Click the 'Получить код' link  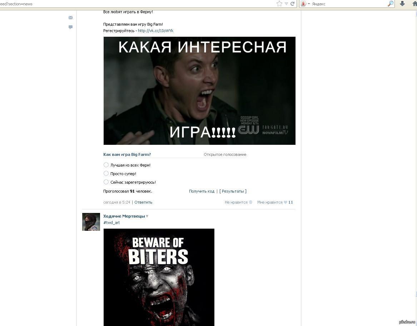pos(202,191)
